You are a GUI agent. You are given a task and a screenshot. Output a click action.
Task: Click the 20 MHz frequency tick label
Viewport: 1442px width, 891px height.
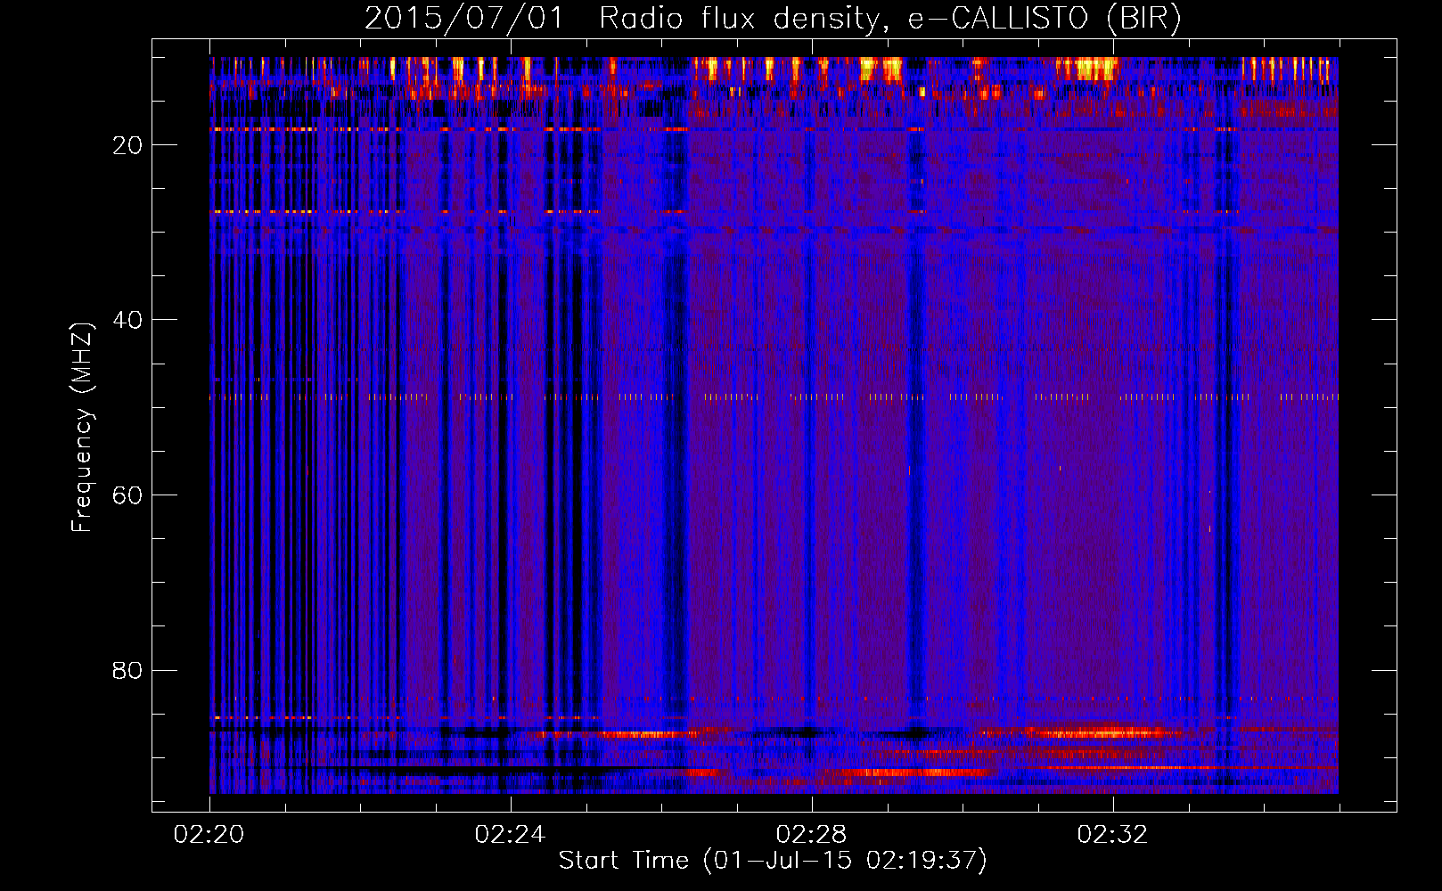pyautogui.click(x=127, y=145)
